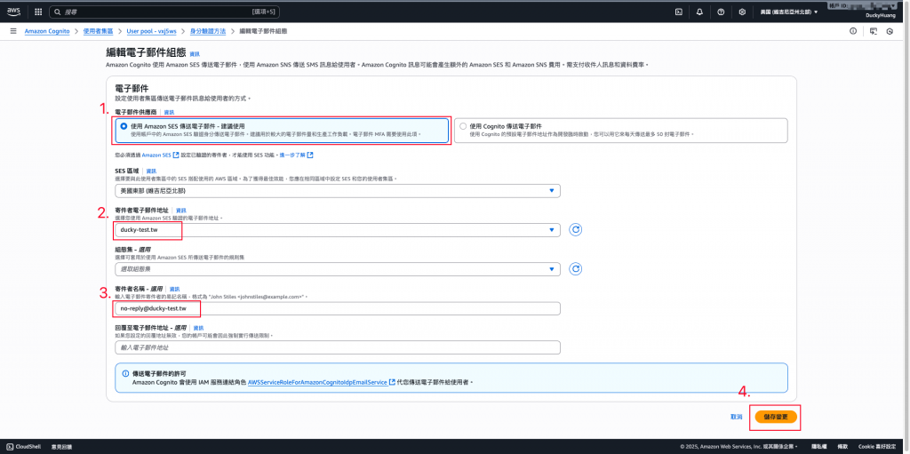Open the help question-mark menu
Viewport: 910px width, 454px height.
[721, 12]
